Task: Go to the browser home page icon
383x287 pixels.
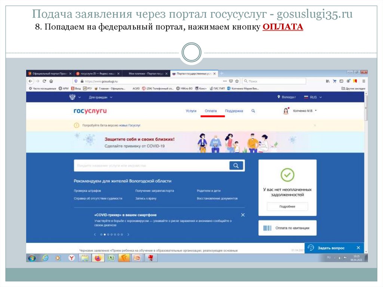Action: pos(51,81)
